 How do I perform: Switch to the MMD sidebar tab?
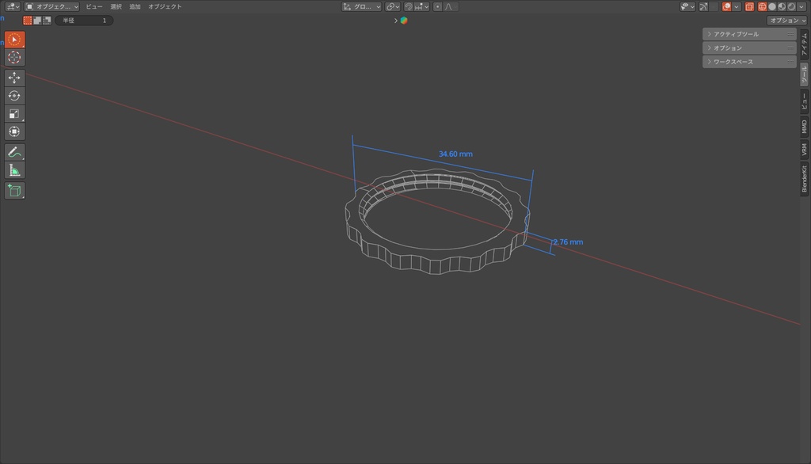(805, 127)
